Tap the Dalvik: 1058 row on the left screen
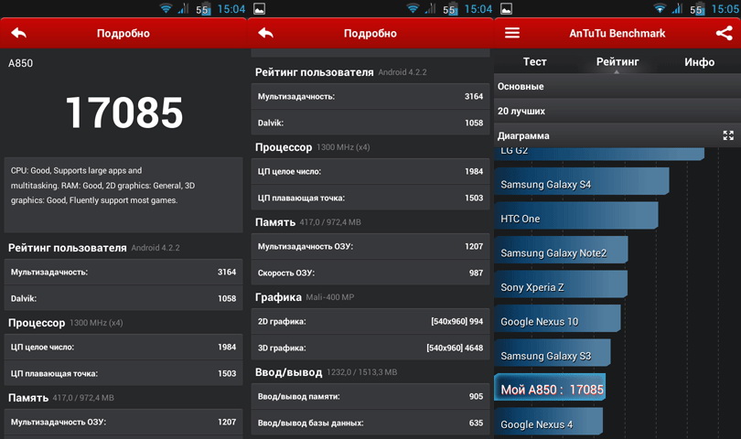This screenshot has width=741, height=439. (x=123, y=298)
